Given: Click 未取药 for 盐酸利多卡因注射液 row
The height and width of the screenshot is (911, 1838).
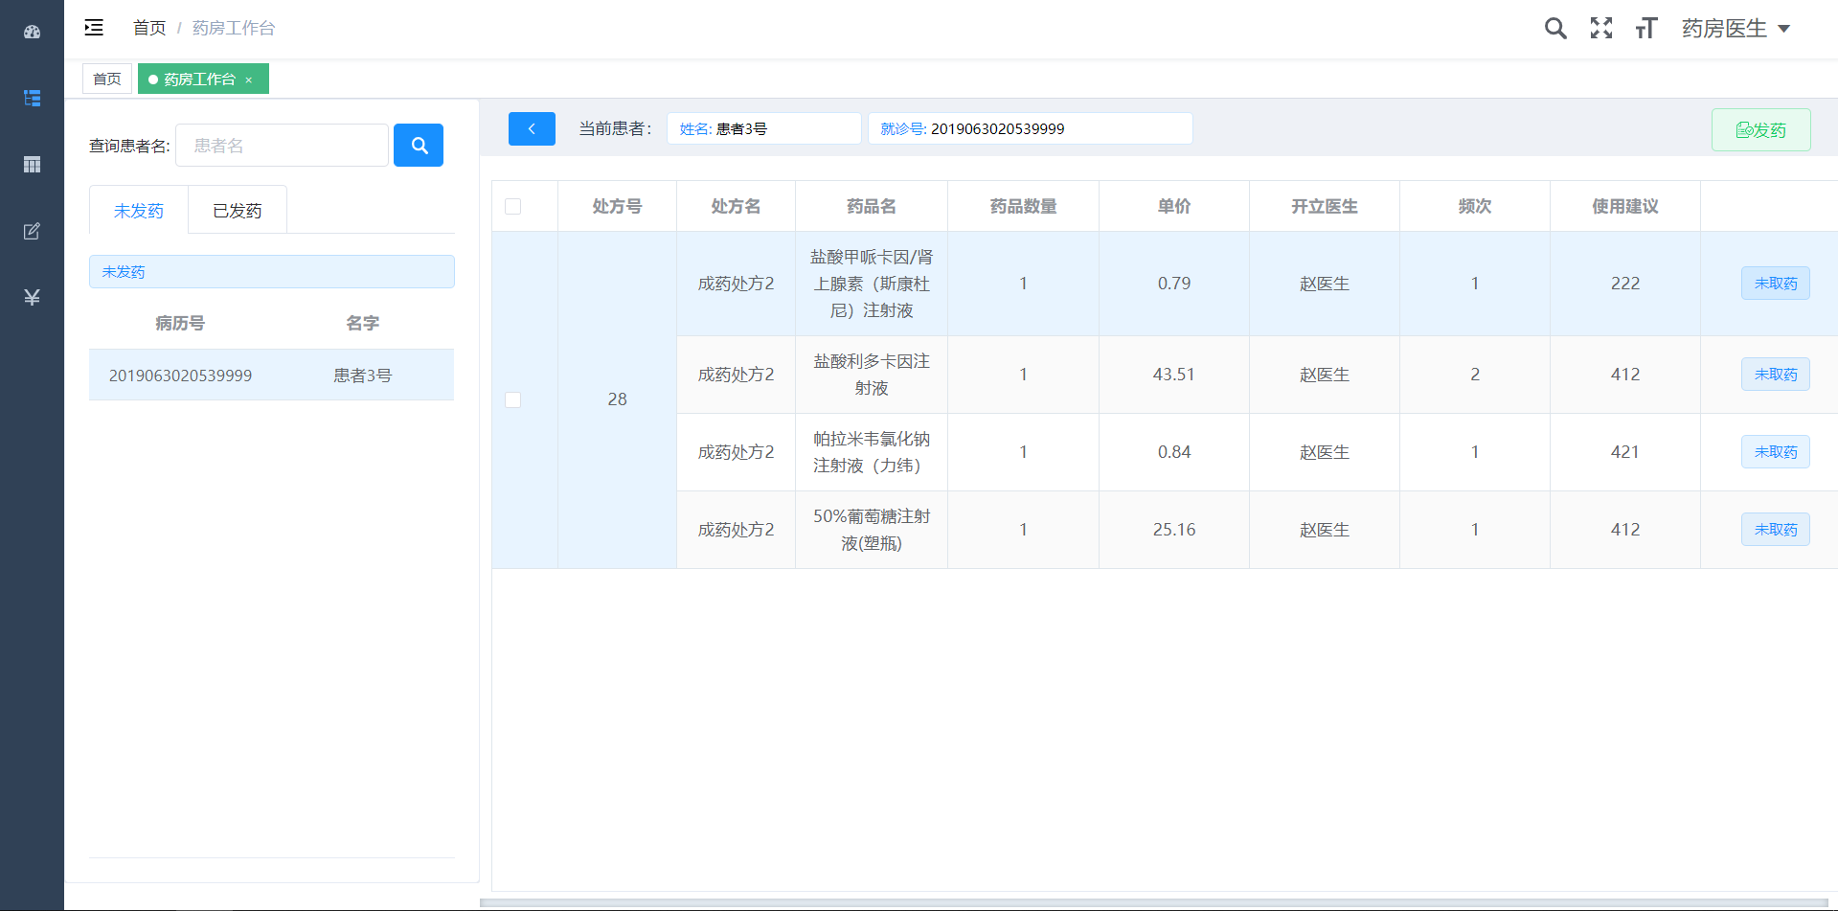Looking at the screenshot, I should click(1776, 375).
